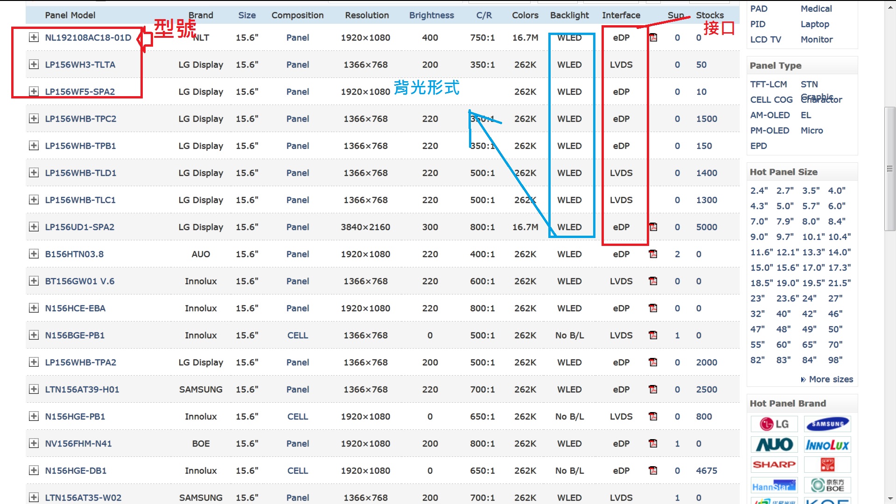
Task: Sort by the Stocks column header
Action: [710, 15]
